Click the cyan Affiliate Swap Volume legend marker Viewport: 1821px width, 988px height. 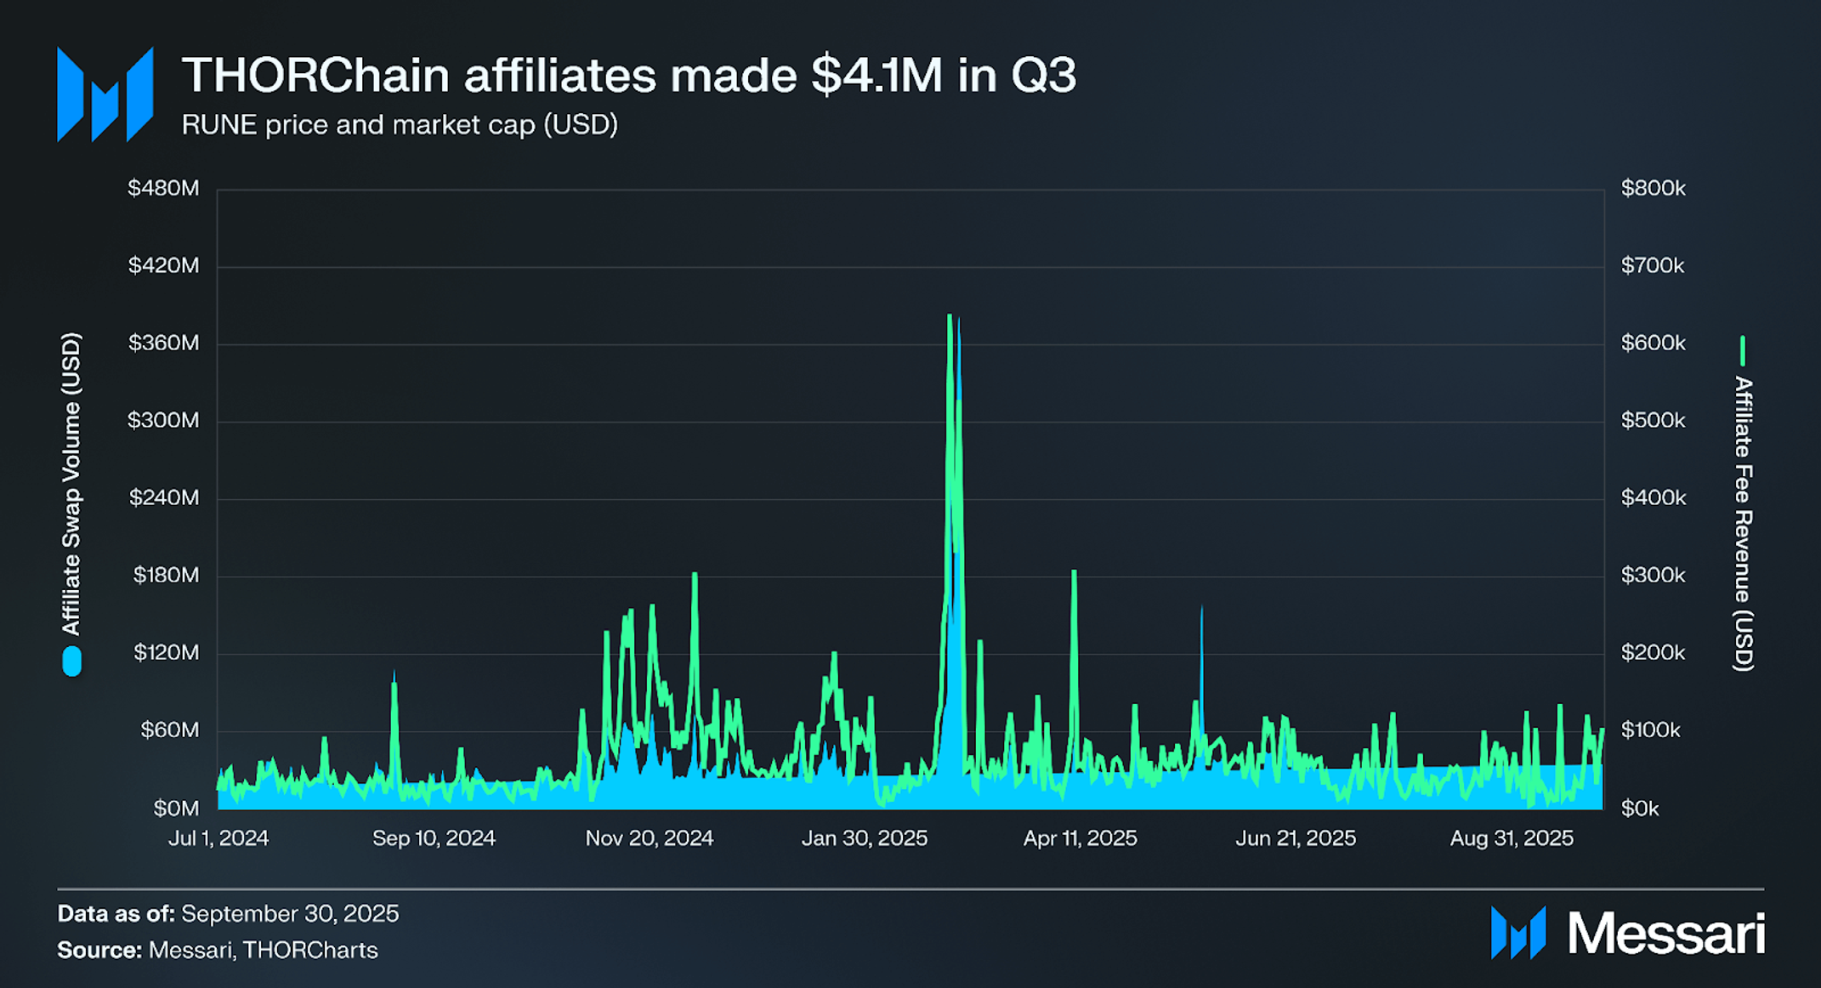72,662
